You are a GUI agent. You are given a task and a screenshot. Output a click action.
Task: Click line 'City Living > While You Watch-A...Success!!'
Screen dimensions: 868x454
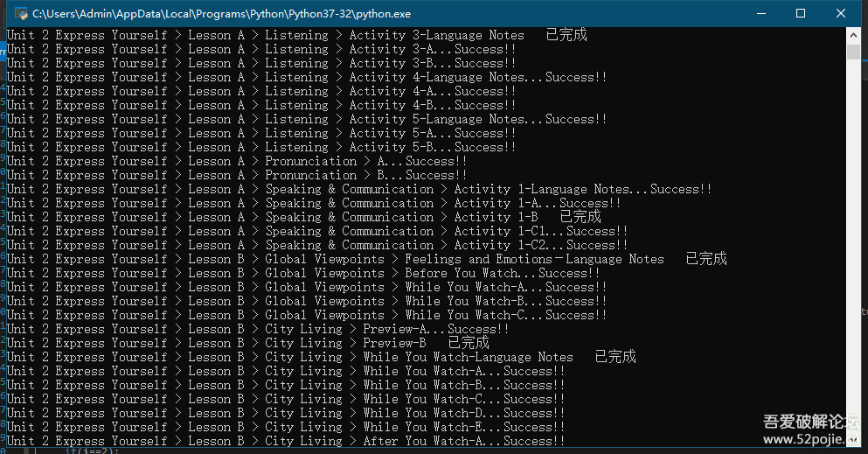[286, 371]
